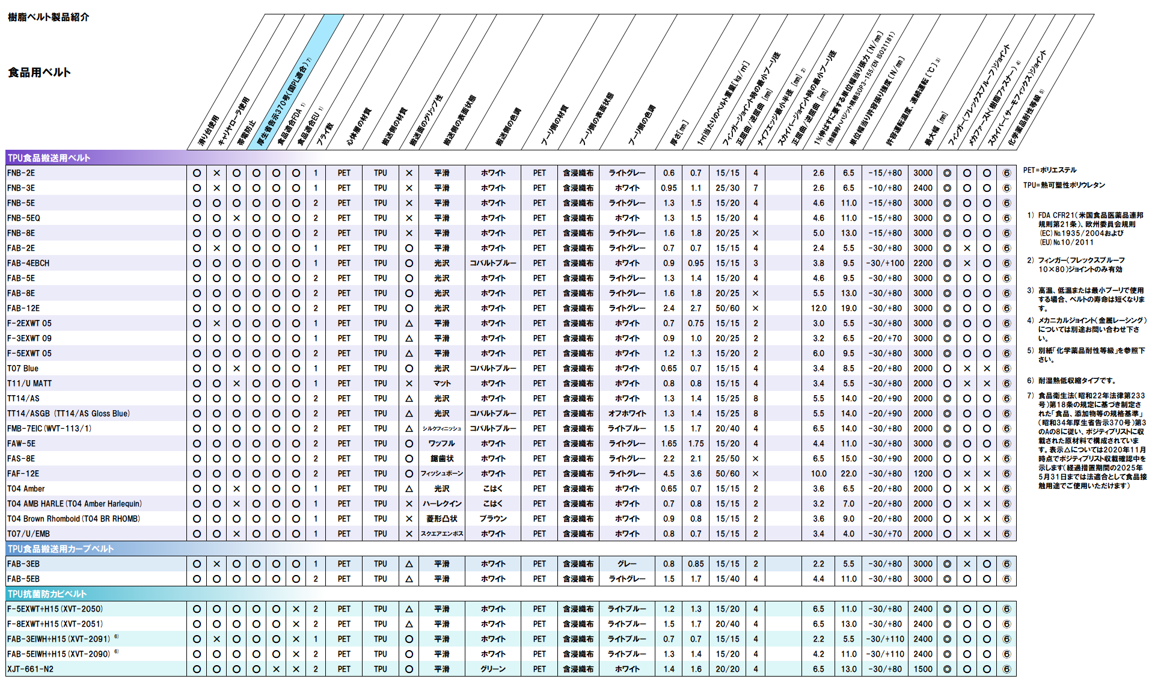The image size is (1149, 682).
Task: Click the FMB-7EIC (WVT-113/1) product name
Action: pos(49,429)
